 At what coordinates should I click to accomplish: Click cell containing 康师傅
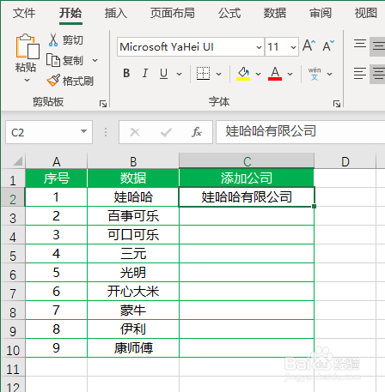pos(133,348)
